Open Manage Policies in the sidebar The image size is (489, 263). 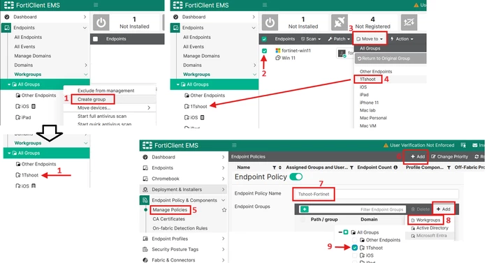click(170, 210)
